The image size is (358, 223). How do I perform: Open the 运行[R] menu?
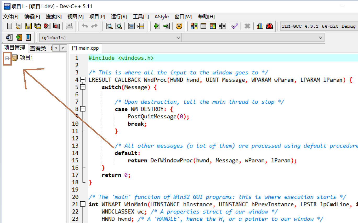(x=119, y=17)
